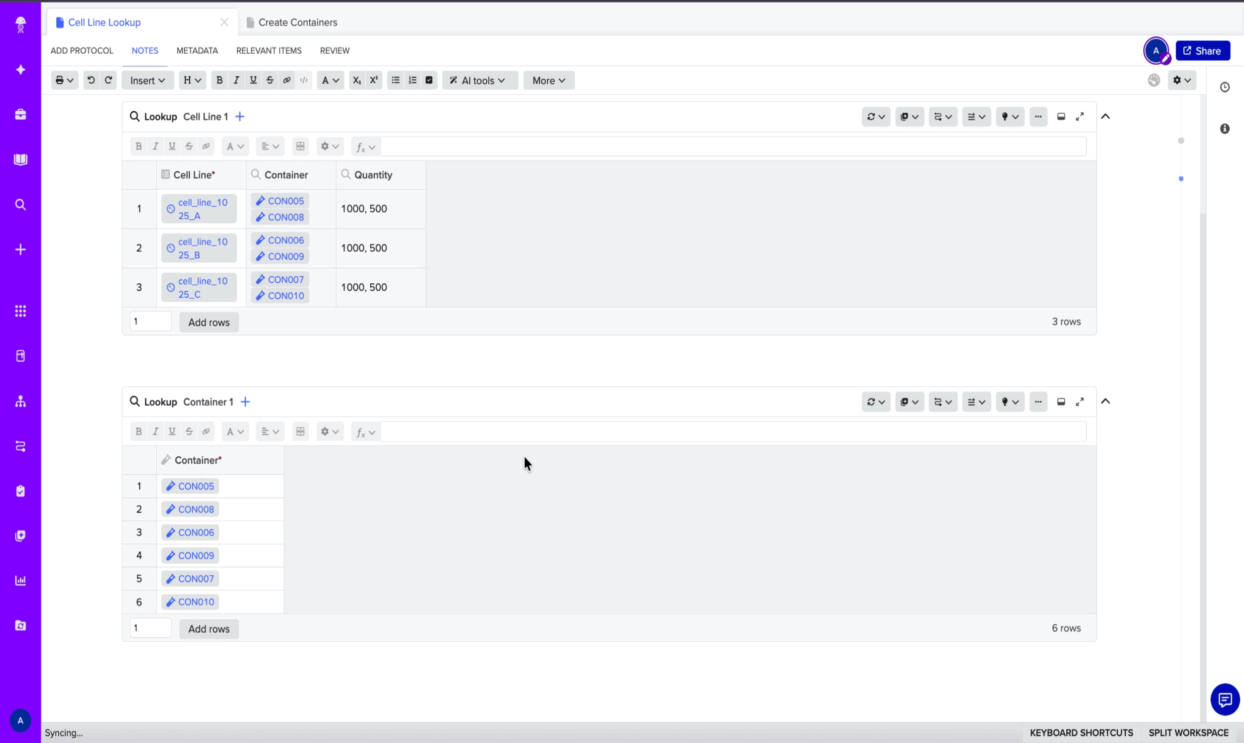The image size is (1244, 743).
Task: Switch to the METADATA tab
Action: point(197,50)
